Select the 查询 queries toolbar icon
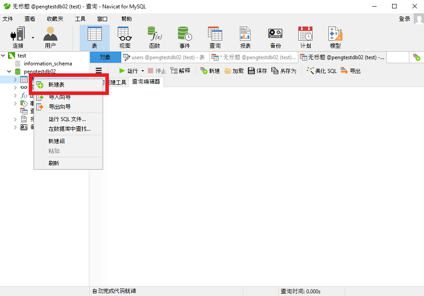 pyautogui.click(x=215, y=38)
